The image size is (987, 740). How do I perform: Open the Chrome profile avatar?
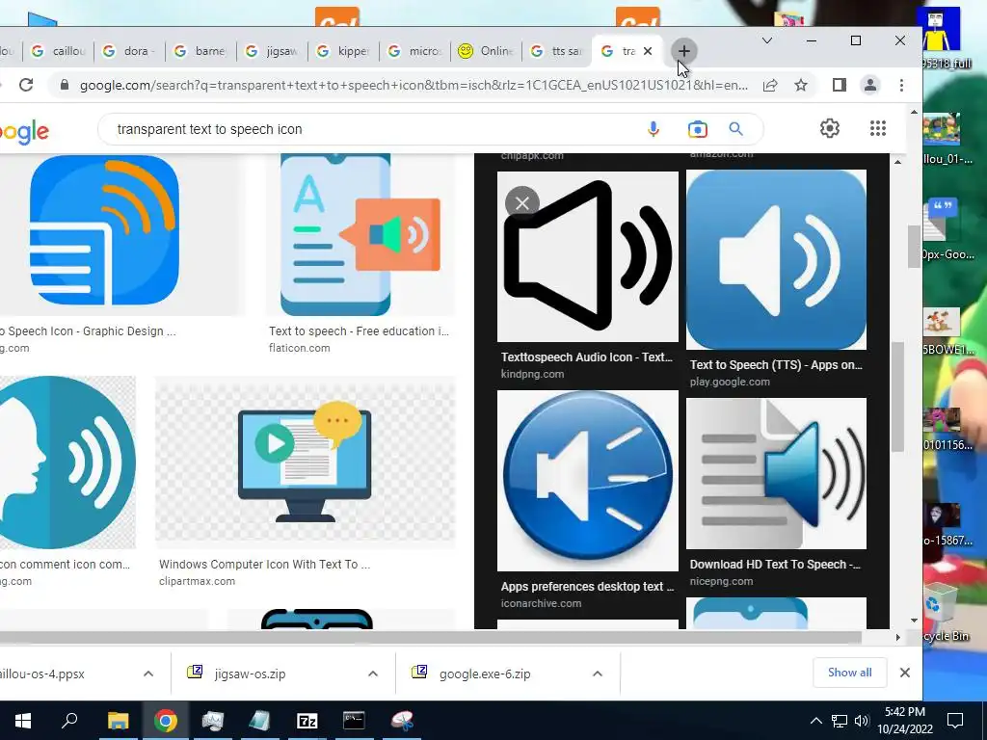tap(870, 85)
